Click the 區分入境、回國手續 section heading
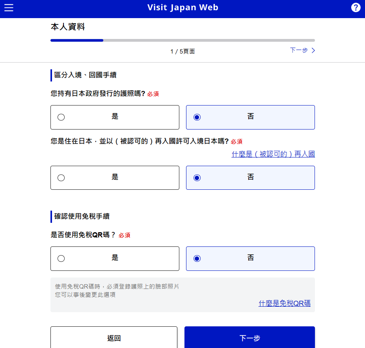The image size is (365, 348). coord(85,75)
